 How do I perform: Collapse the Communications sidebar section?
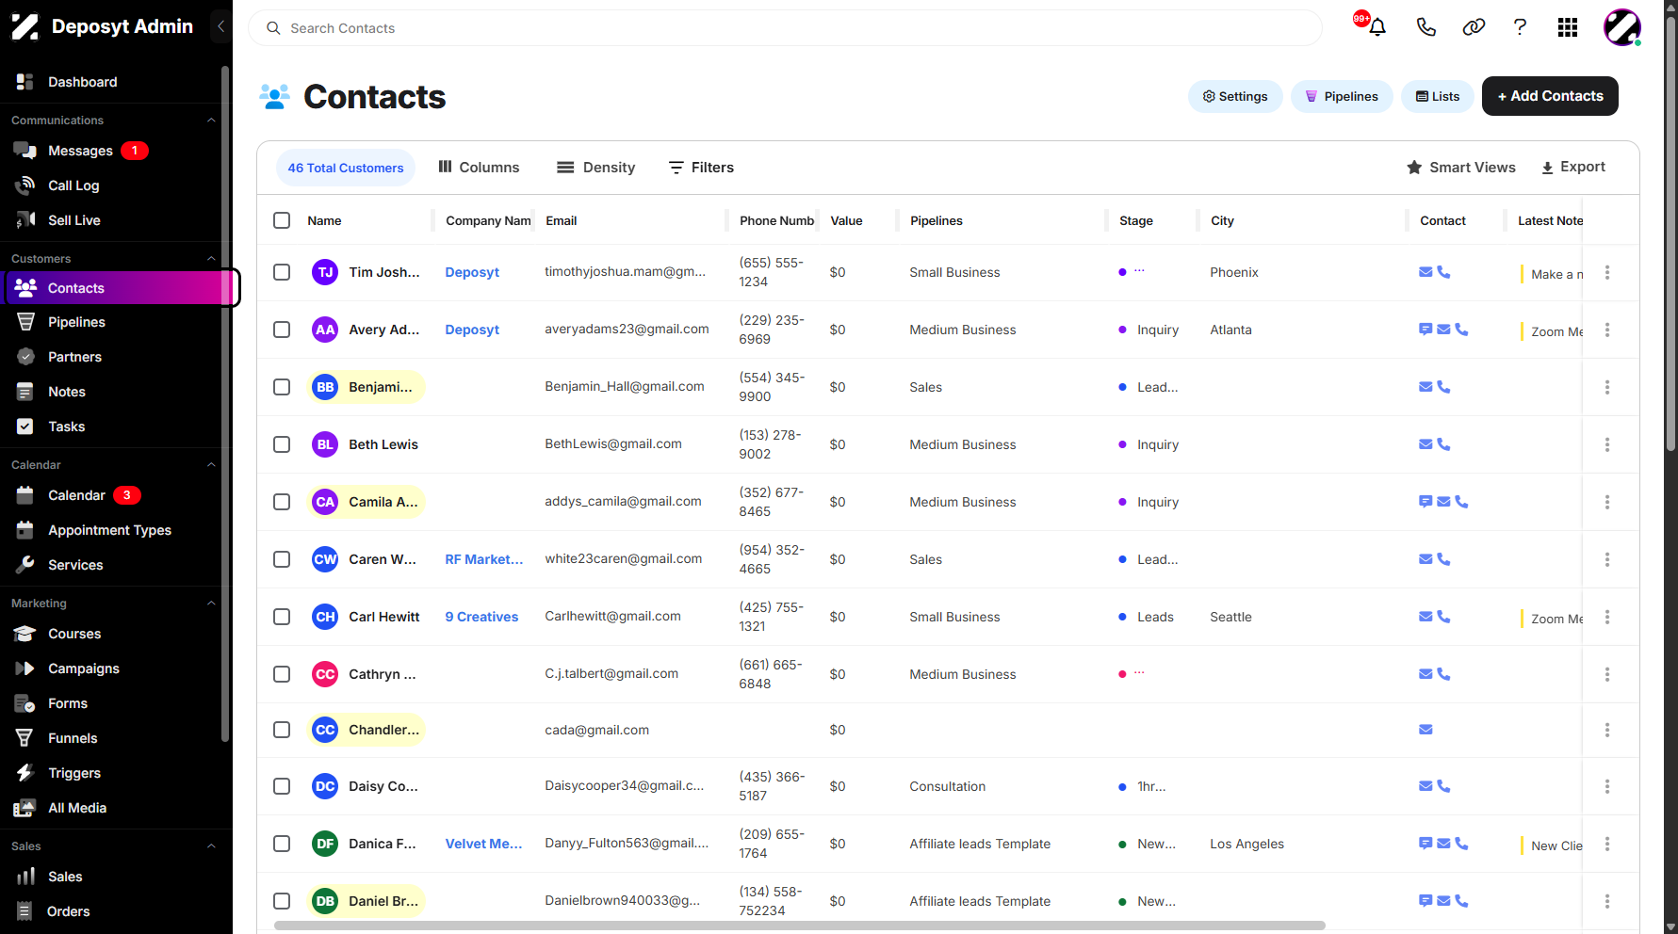[x=211, y=121]
